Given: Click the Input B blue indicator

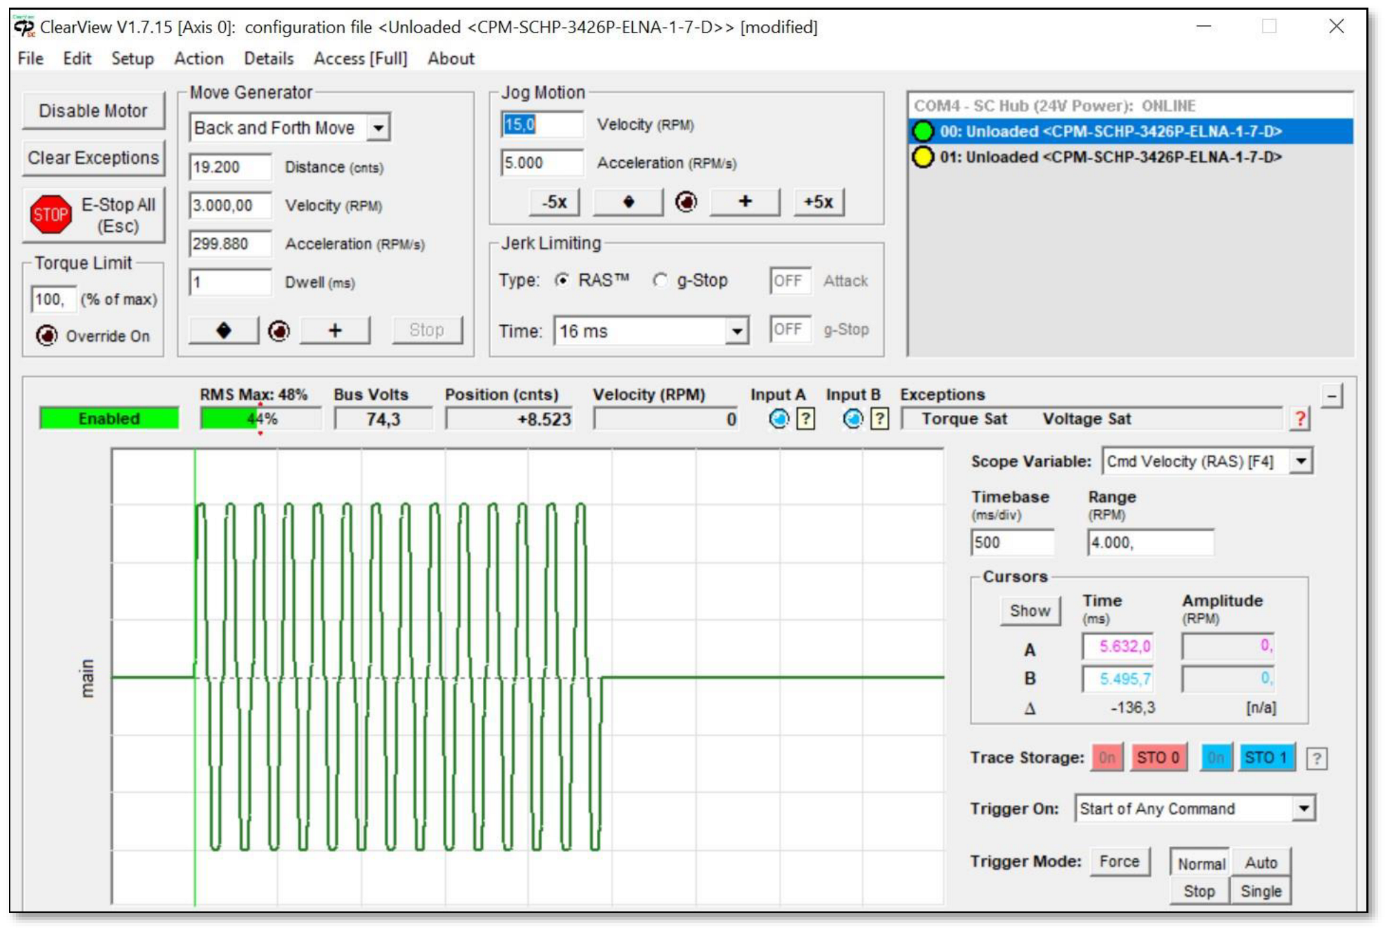Looking at the screenshot, I should pos(853,418).
